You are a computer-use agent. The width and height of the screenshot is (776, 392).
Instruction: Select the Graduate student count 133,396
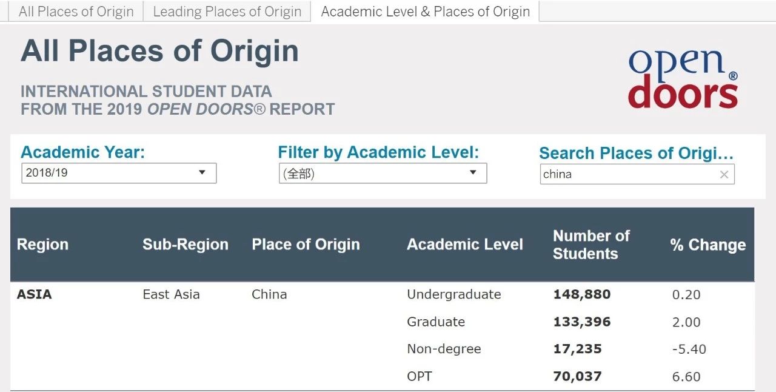click(x=581, y=322)
